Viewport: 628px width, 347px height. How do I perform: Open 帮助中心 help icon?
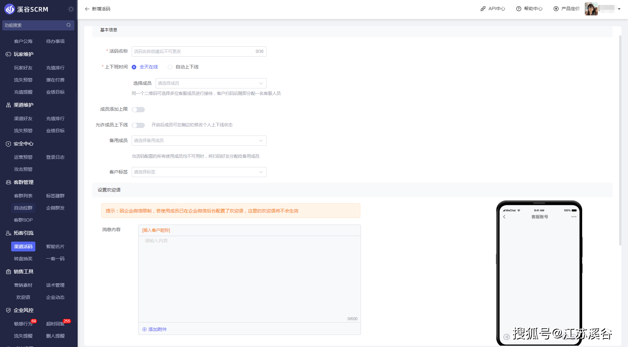tap(519, 9)
